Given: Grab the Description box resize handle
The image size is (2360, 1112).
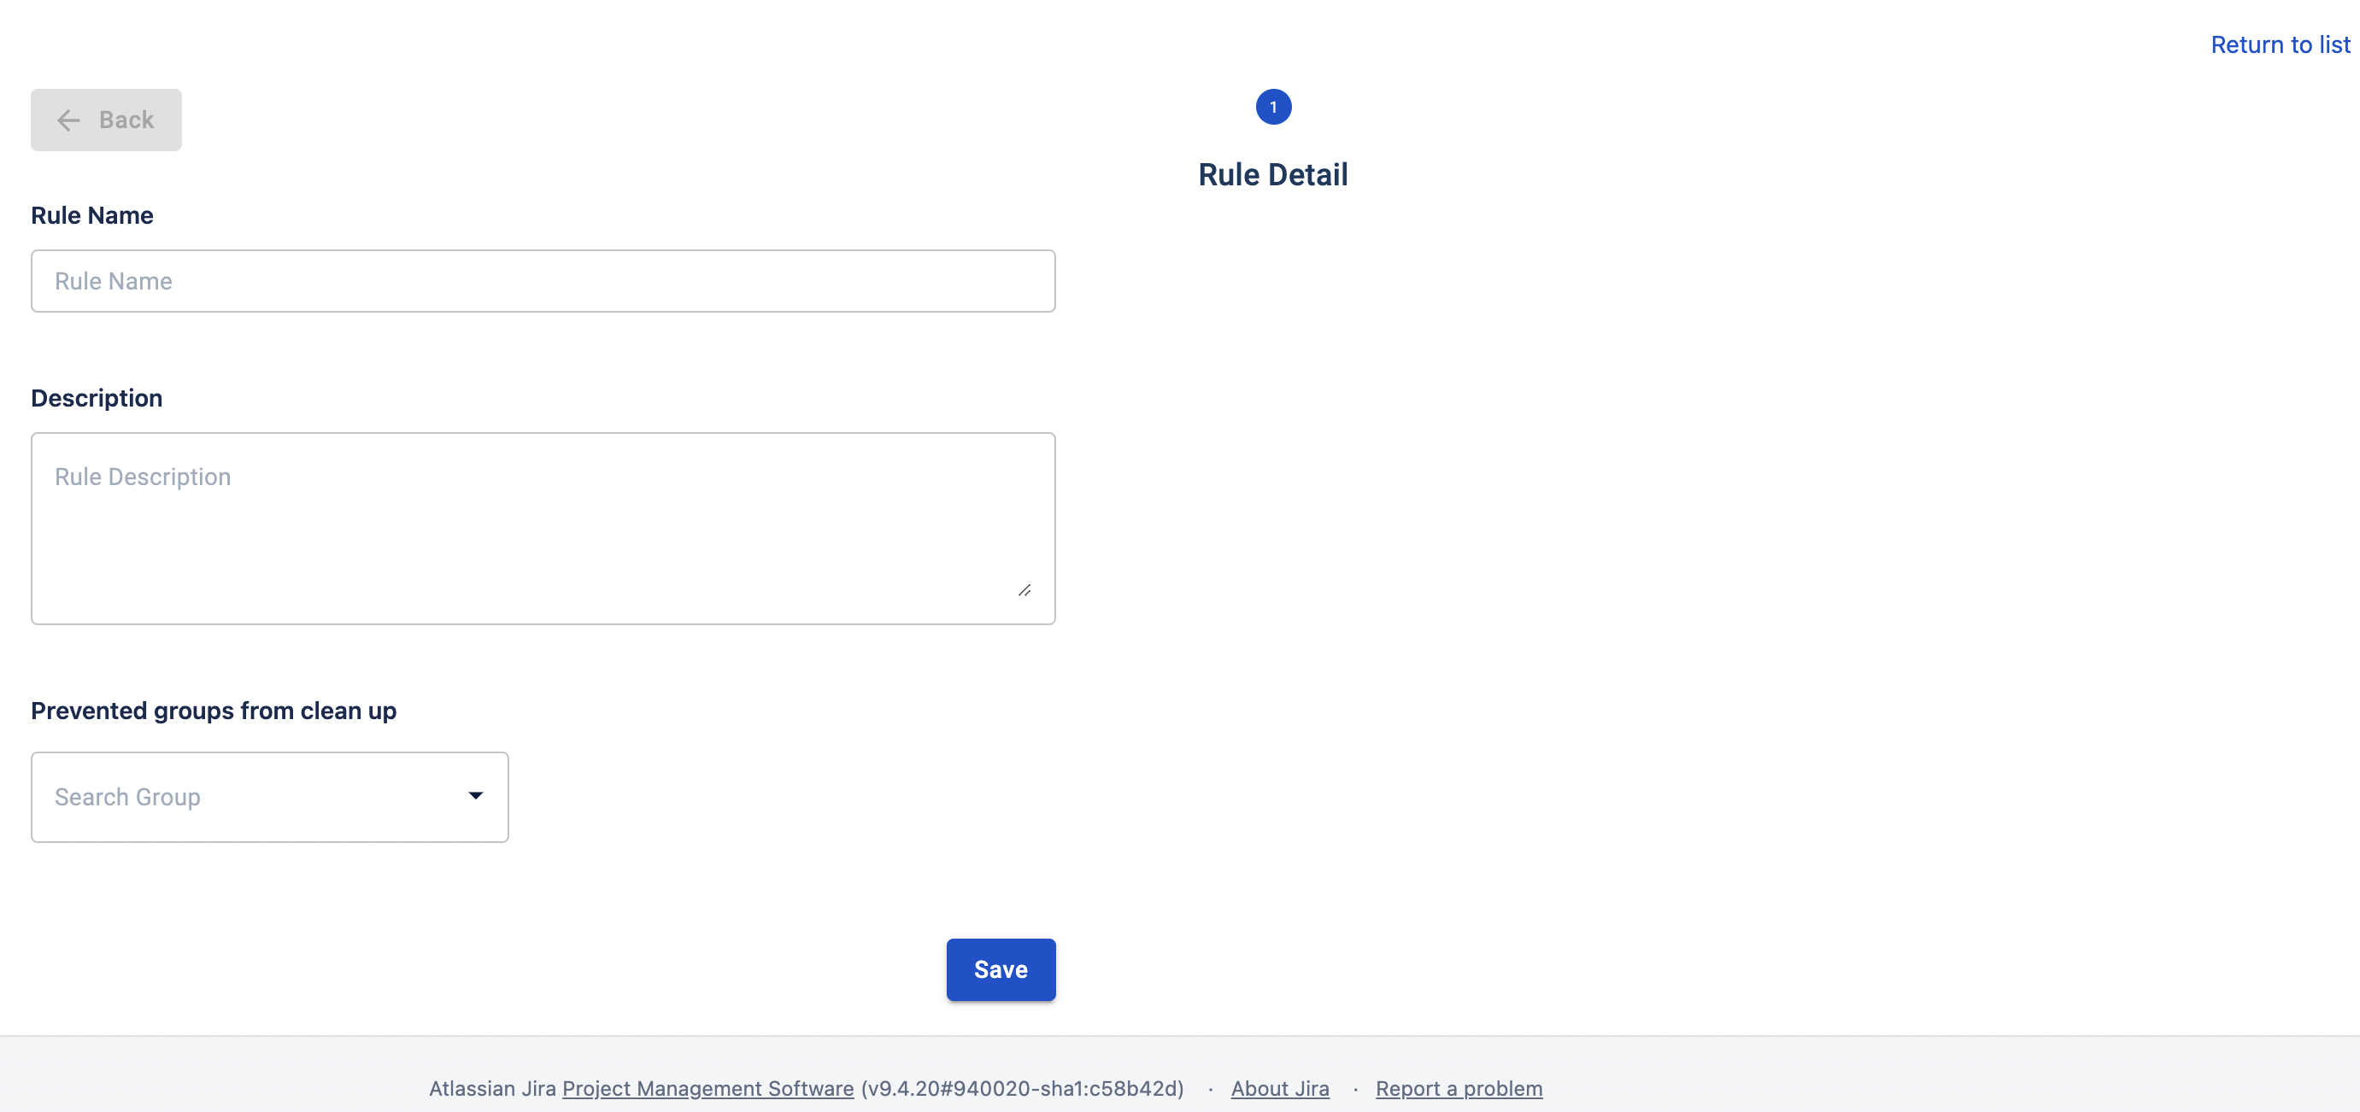Looking at the screenshot, I should point(1024,591).
